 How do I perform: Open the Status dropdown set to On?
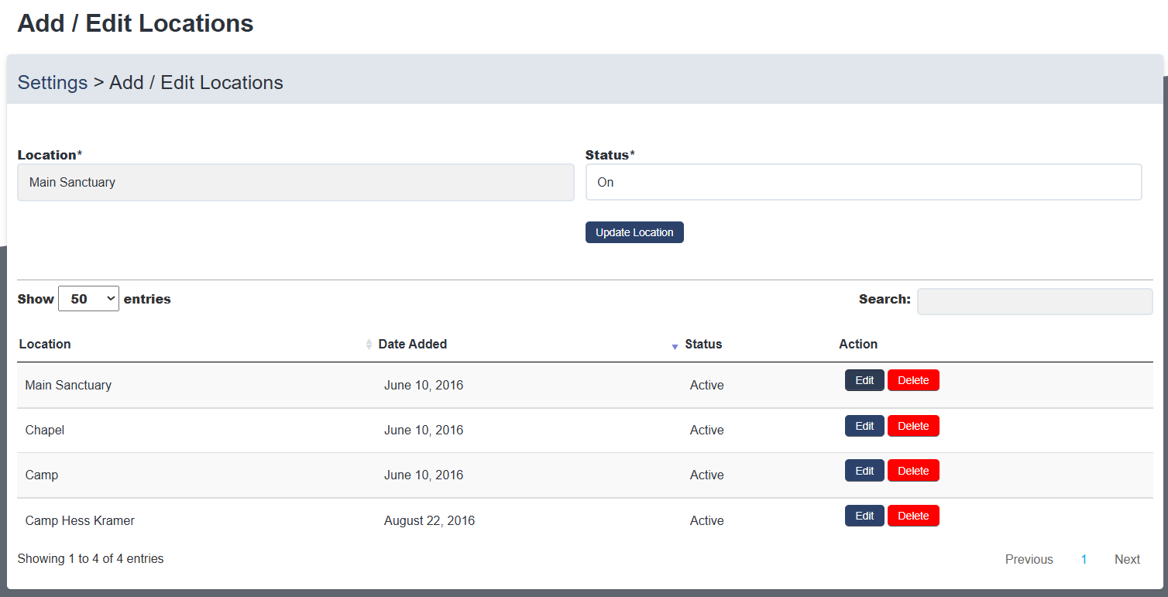point(863,182)
